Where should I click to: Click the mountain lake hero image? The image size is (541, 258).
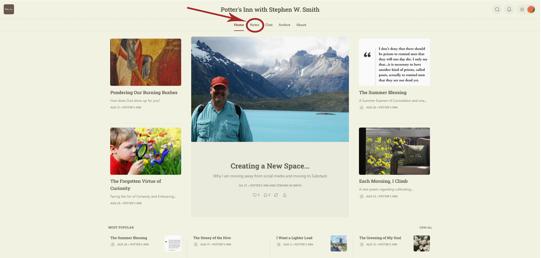click(270, 89)
